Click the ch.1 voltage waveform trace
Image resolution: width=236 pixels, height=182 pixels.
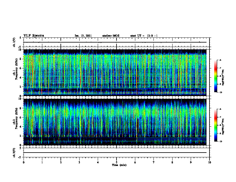pos(115,42)
